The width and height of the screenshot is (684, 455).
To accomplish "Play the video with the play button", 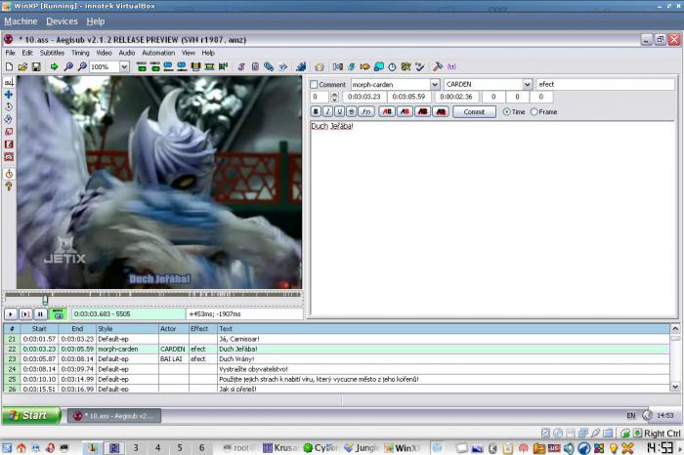I will (x=11, y=313).
